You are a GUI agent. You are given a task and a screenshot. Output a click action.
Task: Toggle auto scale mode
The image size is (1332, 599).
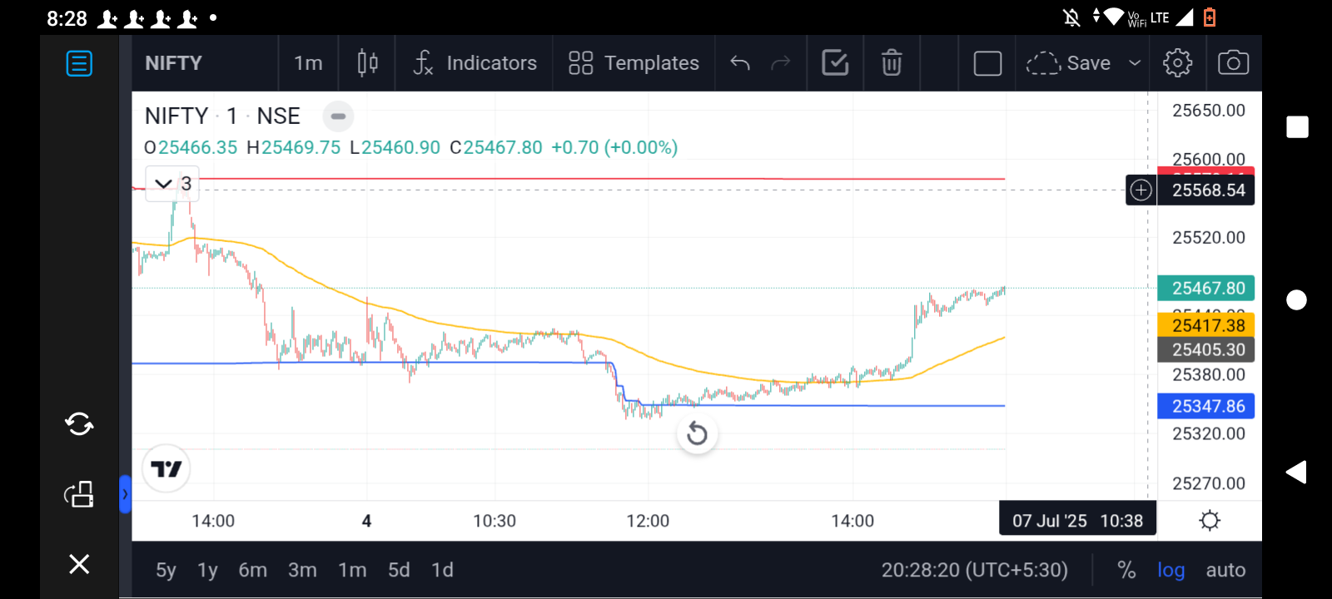pyautogui.click(x=1225, y=570)
